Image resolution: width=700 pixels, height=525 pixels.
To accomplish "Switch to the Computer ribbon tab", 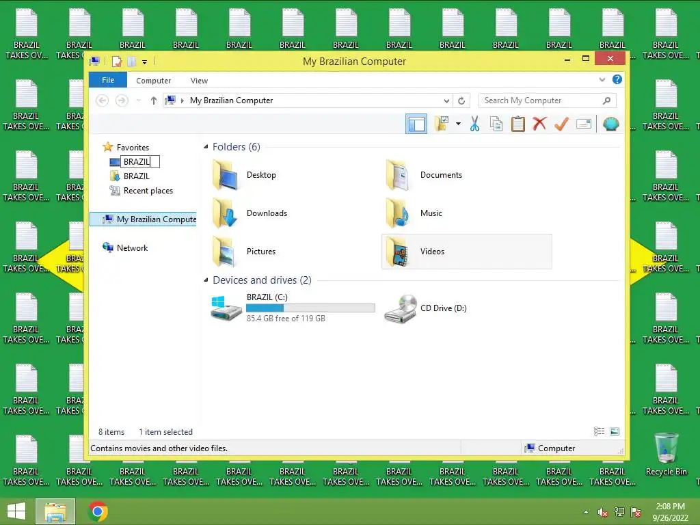I will point(153,81).
